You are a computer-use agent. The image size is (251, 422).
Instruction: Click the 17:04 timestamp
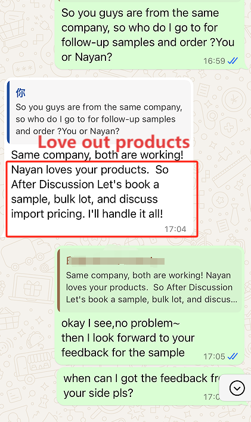[175, 229]
